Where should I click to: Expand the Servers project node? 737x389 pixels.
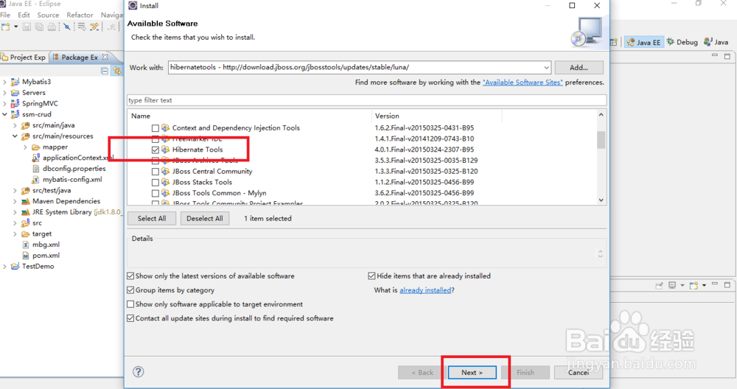pyautogui.click(x=4, y=93)
